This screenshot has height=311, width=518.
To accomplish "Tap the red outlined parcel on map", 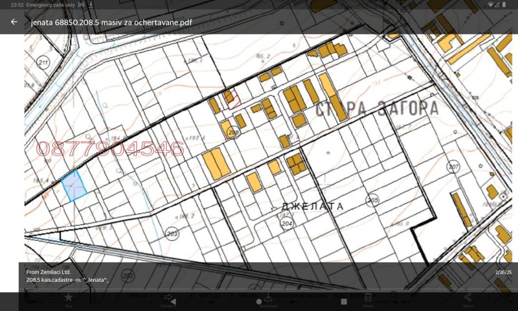I will pos(232,99).
